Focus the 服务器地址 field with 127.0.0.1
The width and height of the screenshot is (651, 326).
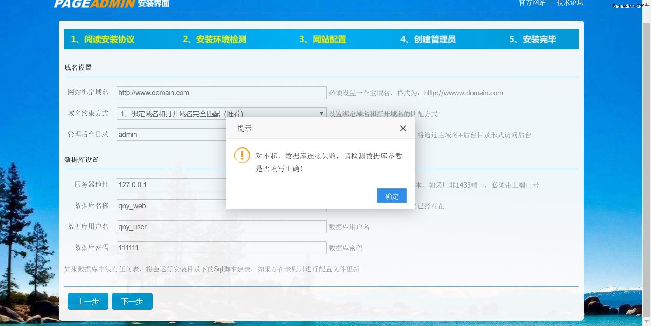pos(171,185)
